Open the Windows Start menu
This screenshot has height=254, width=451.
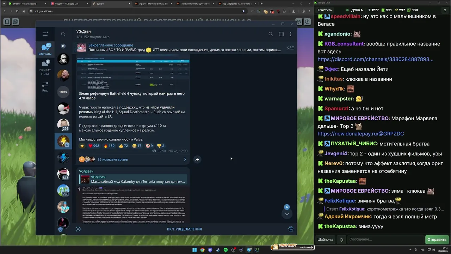point(194,250)
